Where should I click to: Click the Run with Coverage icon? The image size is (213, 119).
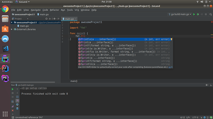pyautogui.click(x=202, y=14)
